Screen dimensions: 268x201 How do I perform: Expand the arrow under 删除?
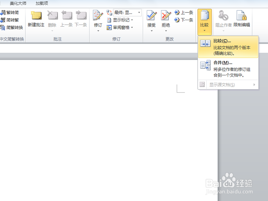(52, 31)
